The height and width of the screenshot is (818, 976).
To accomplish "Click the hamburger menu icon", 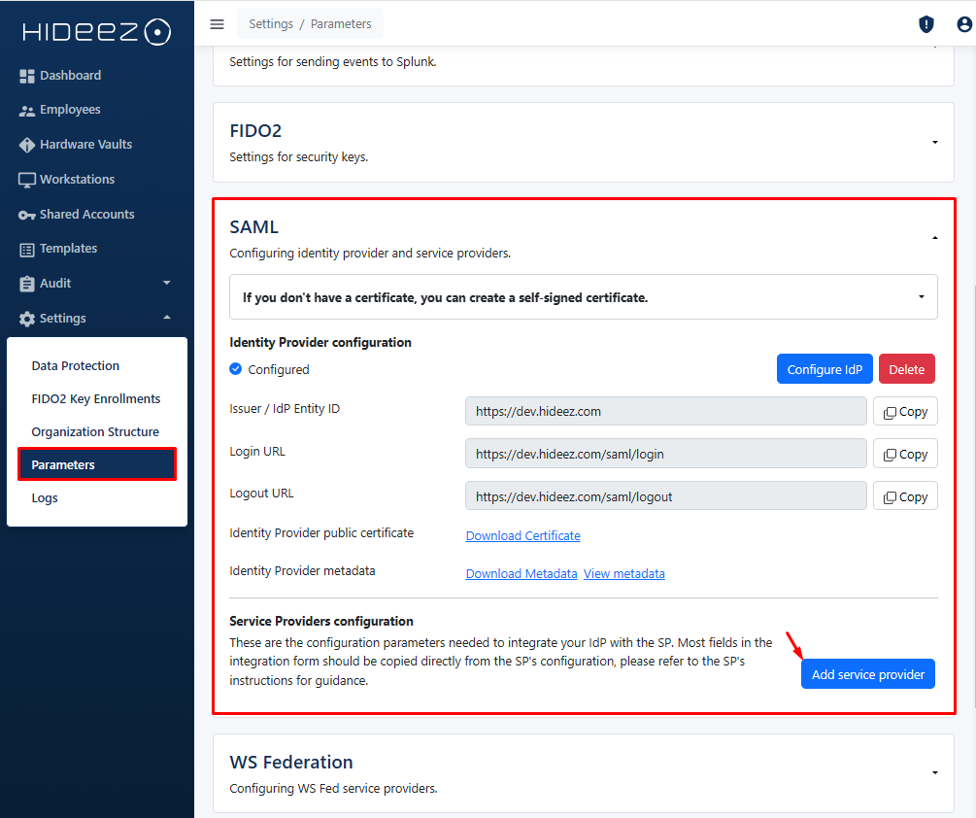I will 218,24.
